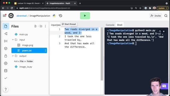Open the secrets lock sidebar icon
Image resolution: width=170 pixels, height=96 pixels.
6,56
